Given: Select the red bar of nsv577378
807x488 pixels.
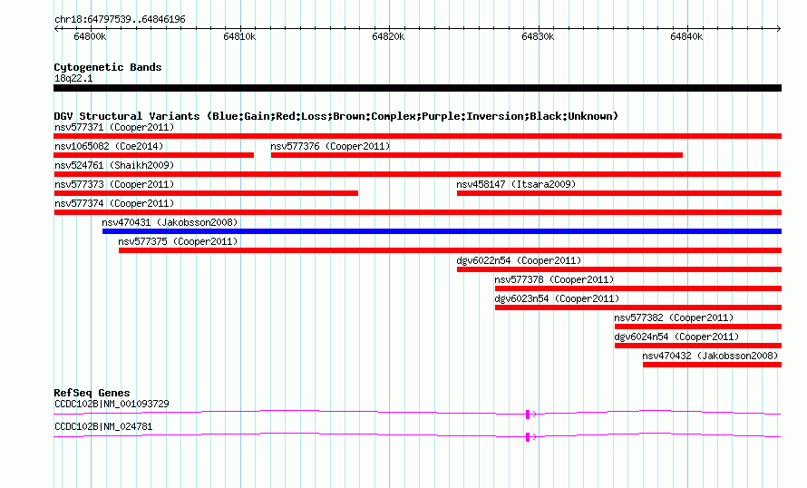Looking at the screenshot, I should pyautogui.click(x=638, y=288).
